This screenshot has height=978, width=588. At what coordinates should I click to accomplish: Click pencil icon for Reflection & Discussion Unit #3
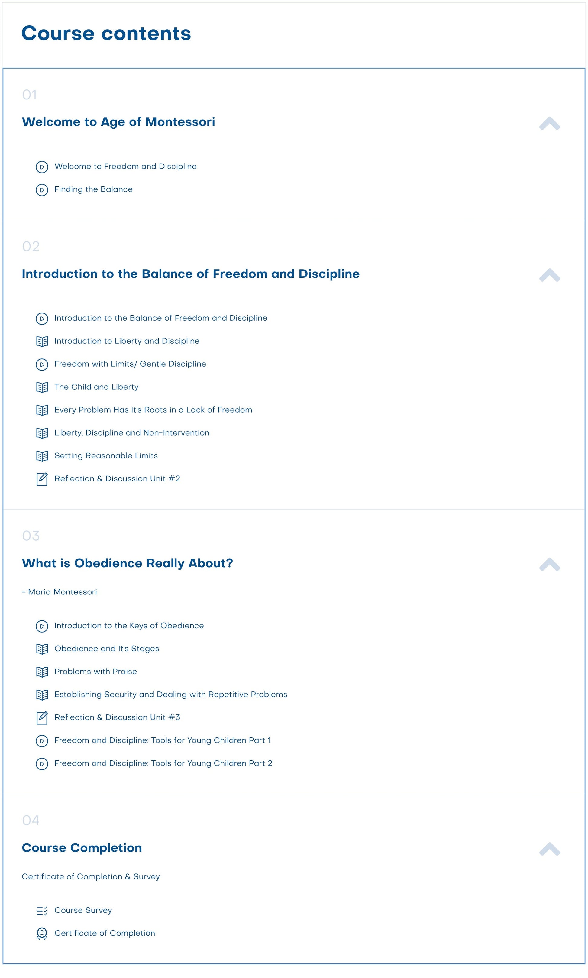click(42, 718)
